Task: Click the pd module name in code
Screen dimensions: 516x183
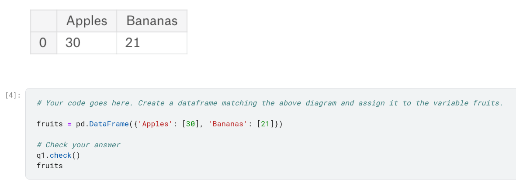Action: 80,124
